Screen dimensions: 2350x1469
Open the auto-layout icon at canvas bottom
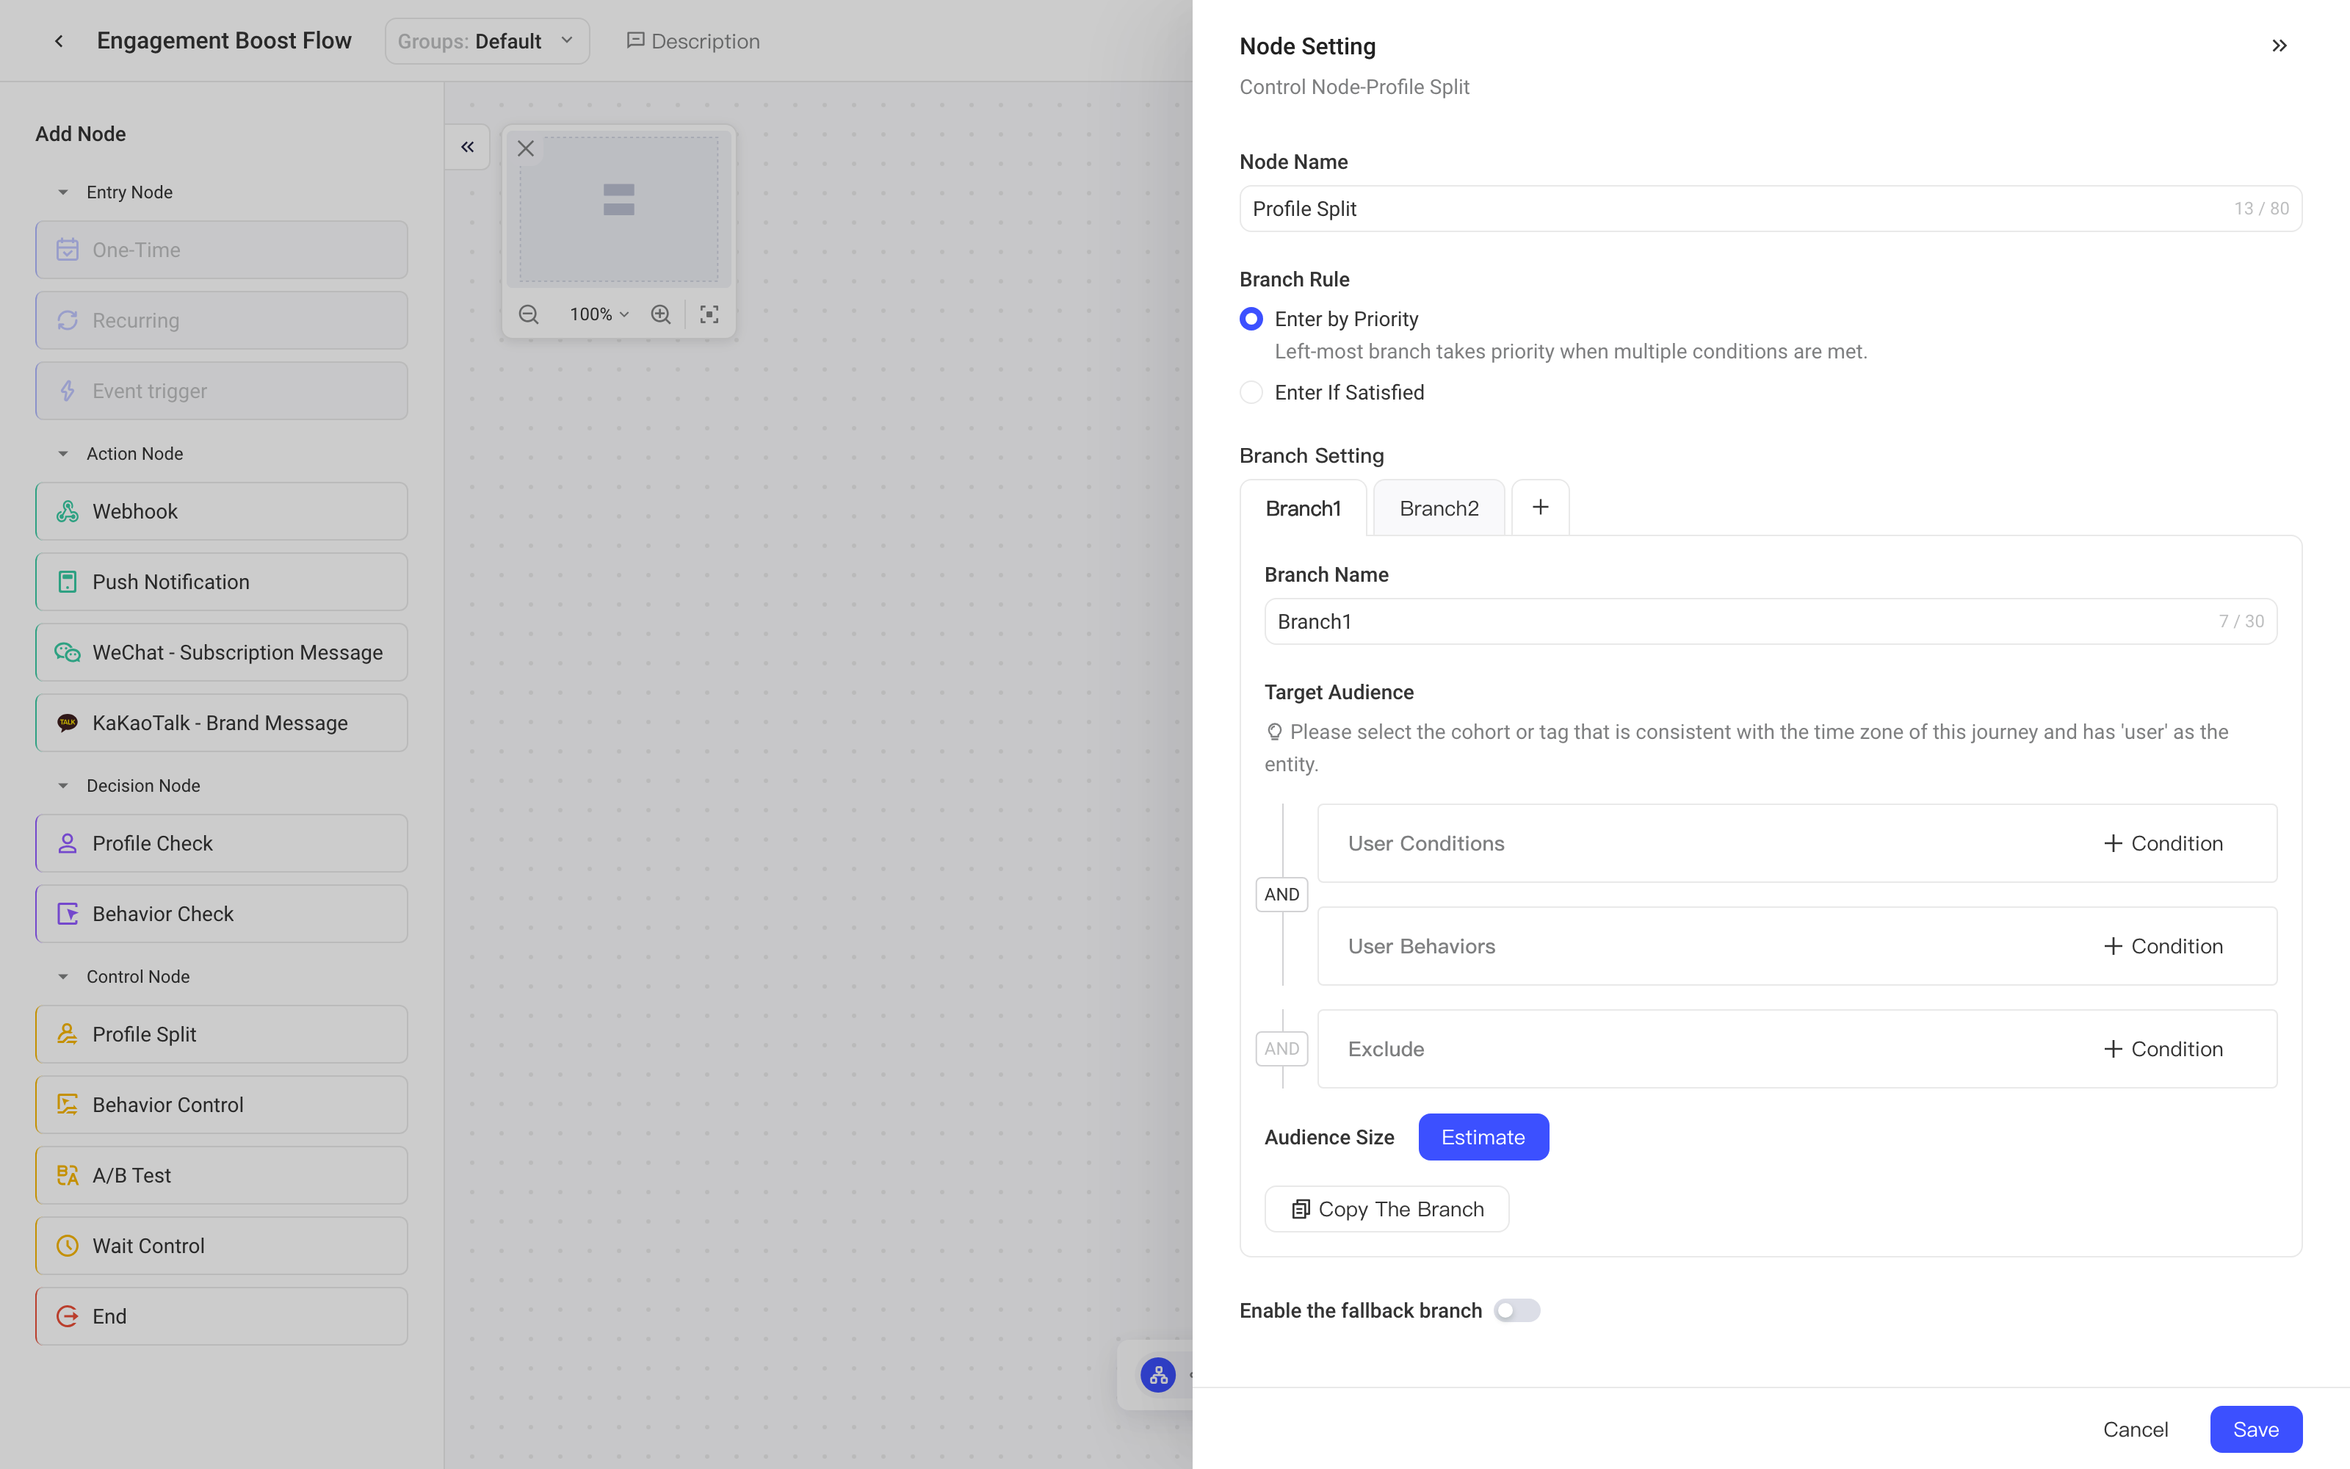1157,1375
